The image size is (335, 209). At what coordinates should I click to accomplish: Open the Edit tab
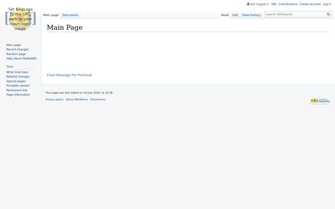[x=235, y=15]
